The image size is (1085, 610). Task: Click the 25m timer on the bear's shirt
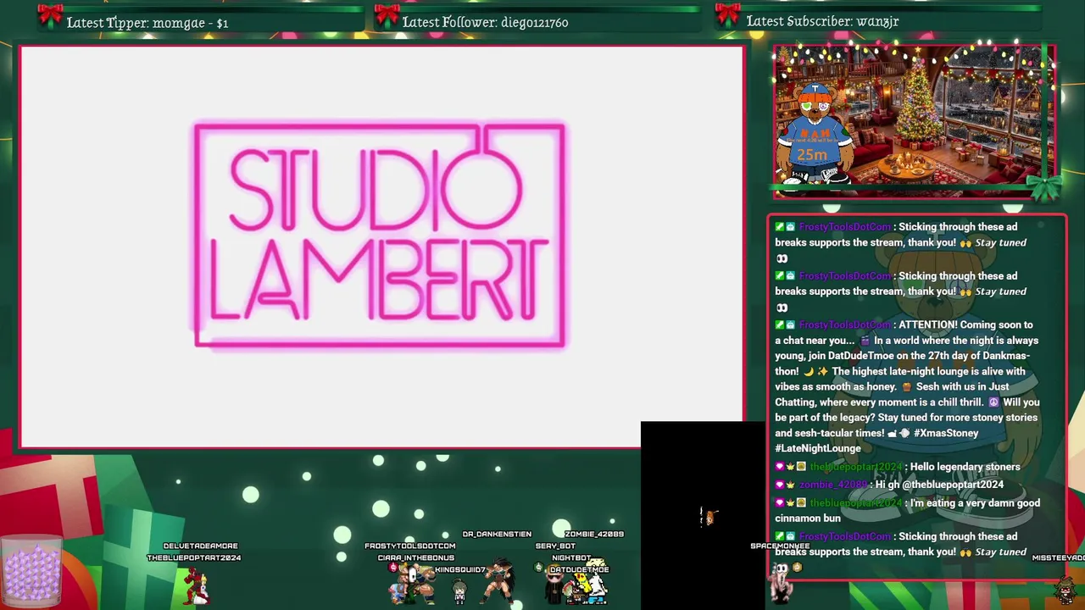click(x=811, y=154)
